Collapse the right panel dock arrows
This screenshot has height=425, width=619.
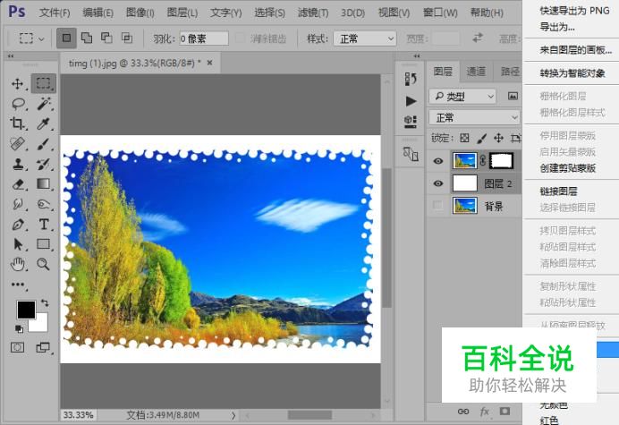pos(417,55)
